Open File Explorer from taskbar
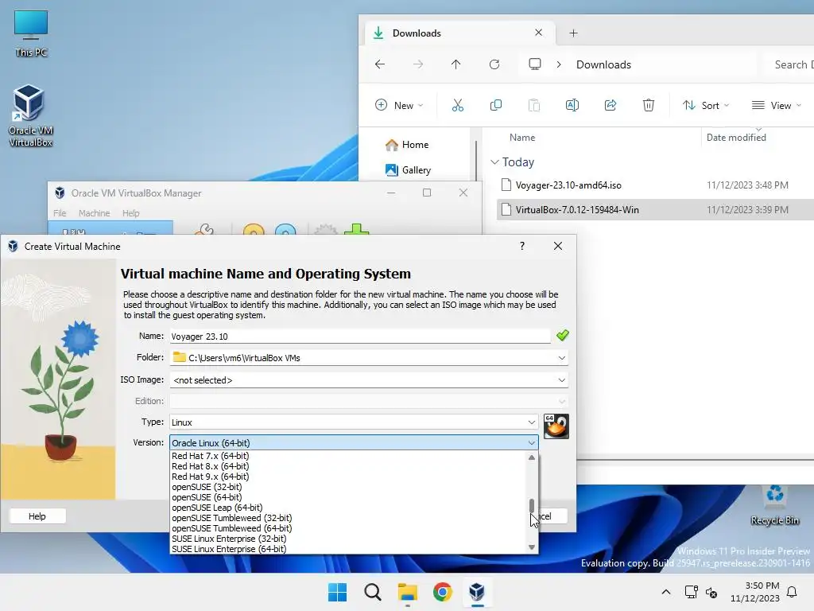This screenshot has width=814, height=611. 408,592
